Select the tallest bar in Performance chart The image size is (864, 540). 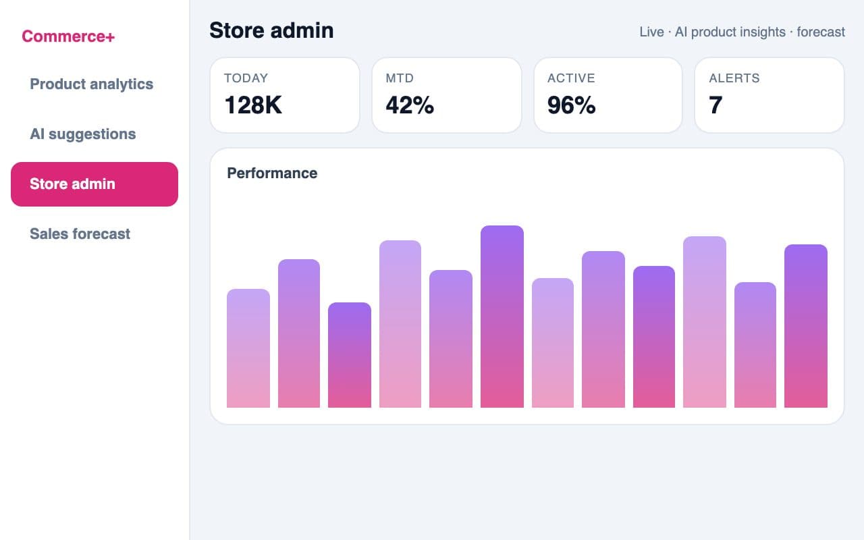[502, 317]
